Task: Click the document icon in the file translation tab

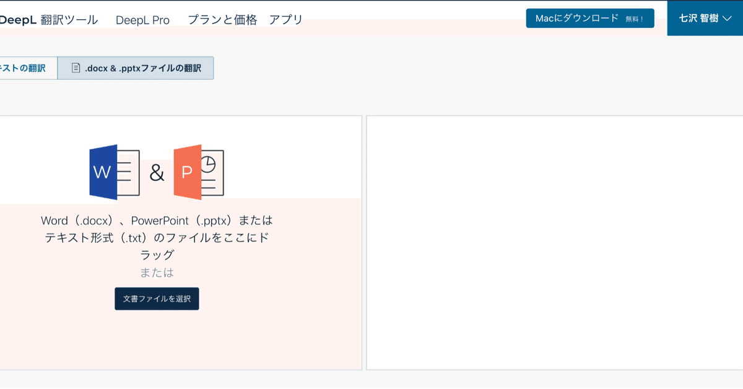Action: click(x=76, y=68)
